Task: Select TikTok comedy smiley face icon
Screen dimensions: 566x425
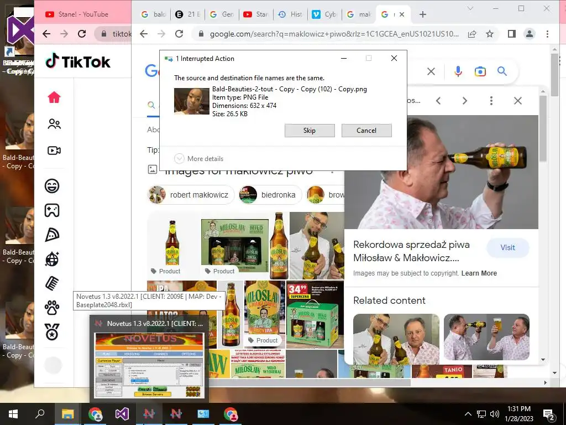Action: 52,186
